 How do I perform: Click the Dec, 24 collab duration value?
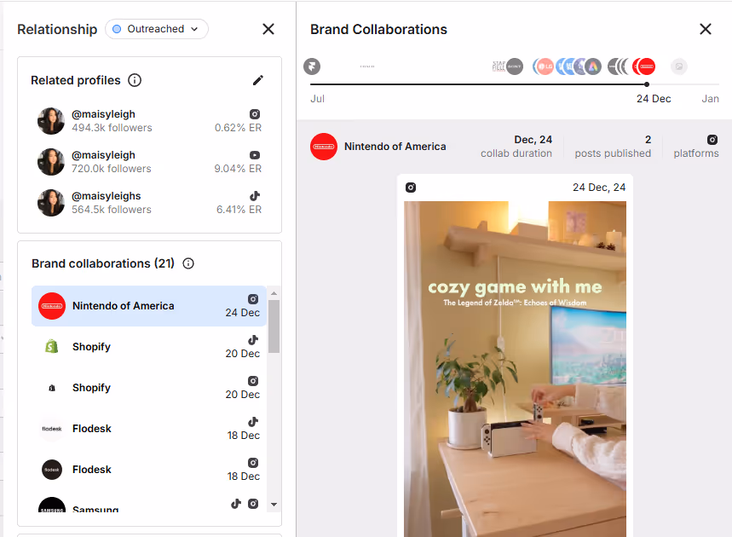(x=533, y=140)
